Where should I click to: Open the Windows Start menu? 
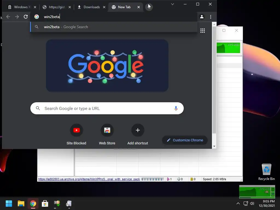[9, 203]
